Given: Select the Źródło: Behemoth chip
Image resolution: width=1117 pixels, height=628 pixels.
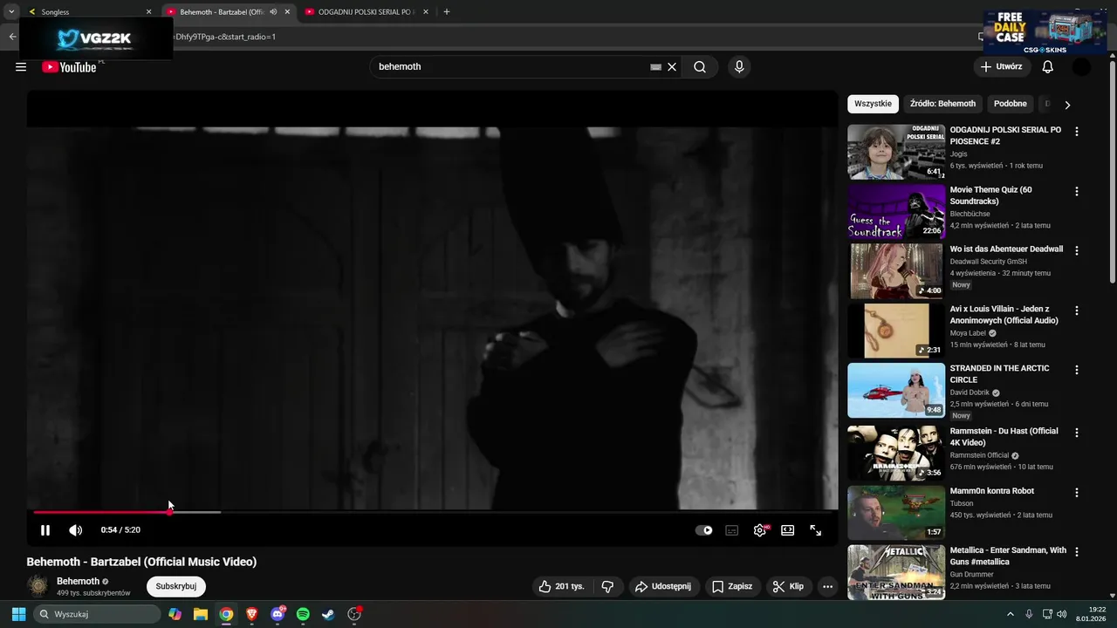Looking at the screenshot, I should click(942, 104).
